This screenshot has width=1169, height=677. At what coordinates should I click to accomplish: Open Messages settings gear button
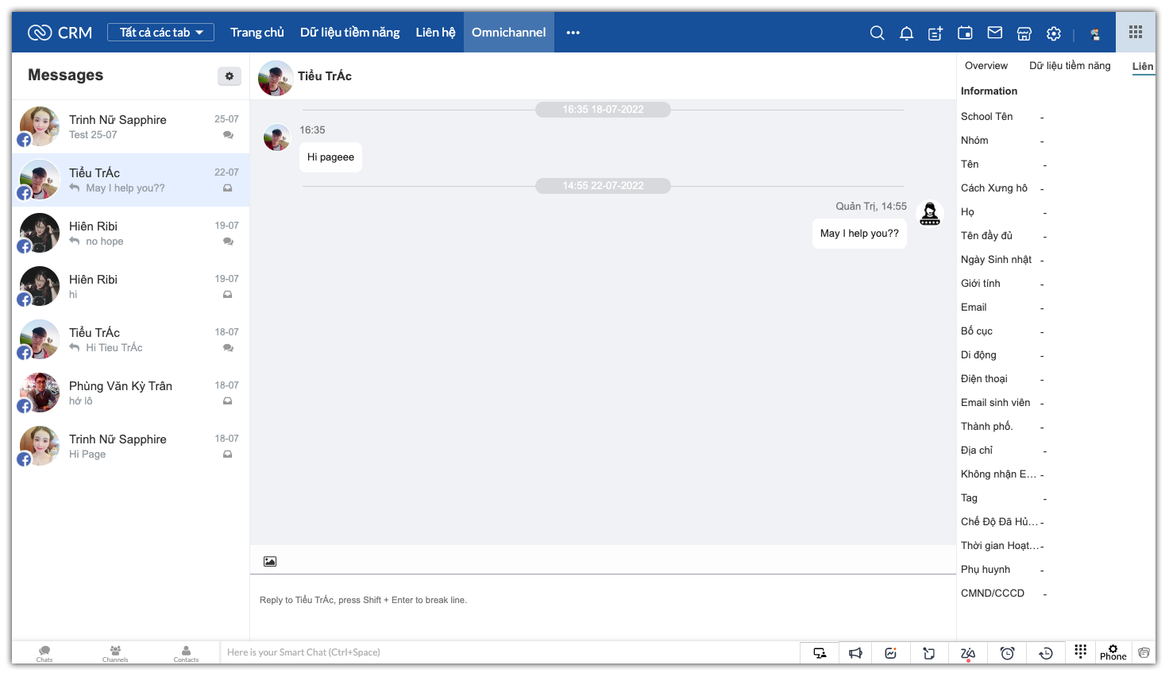229,75
